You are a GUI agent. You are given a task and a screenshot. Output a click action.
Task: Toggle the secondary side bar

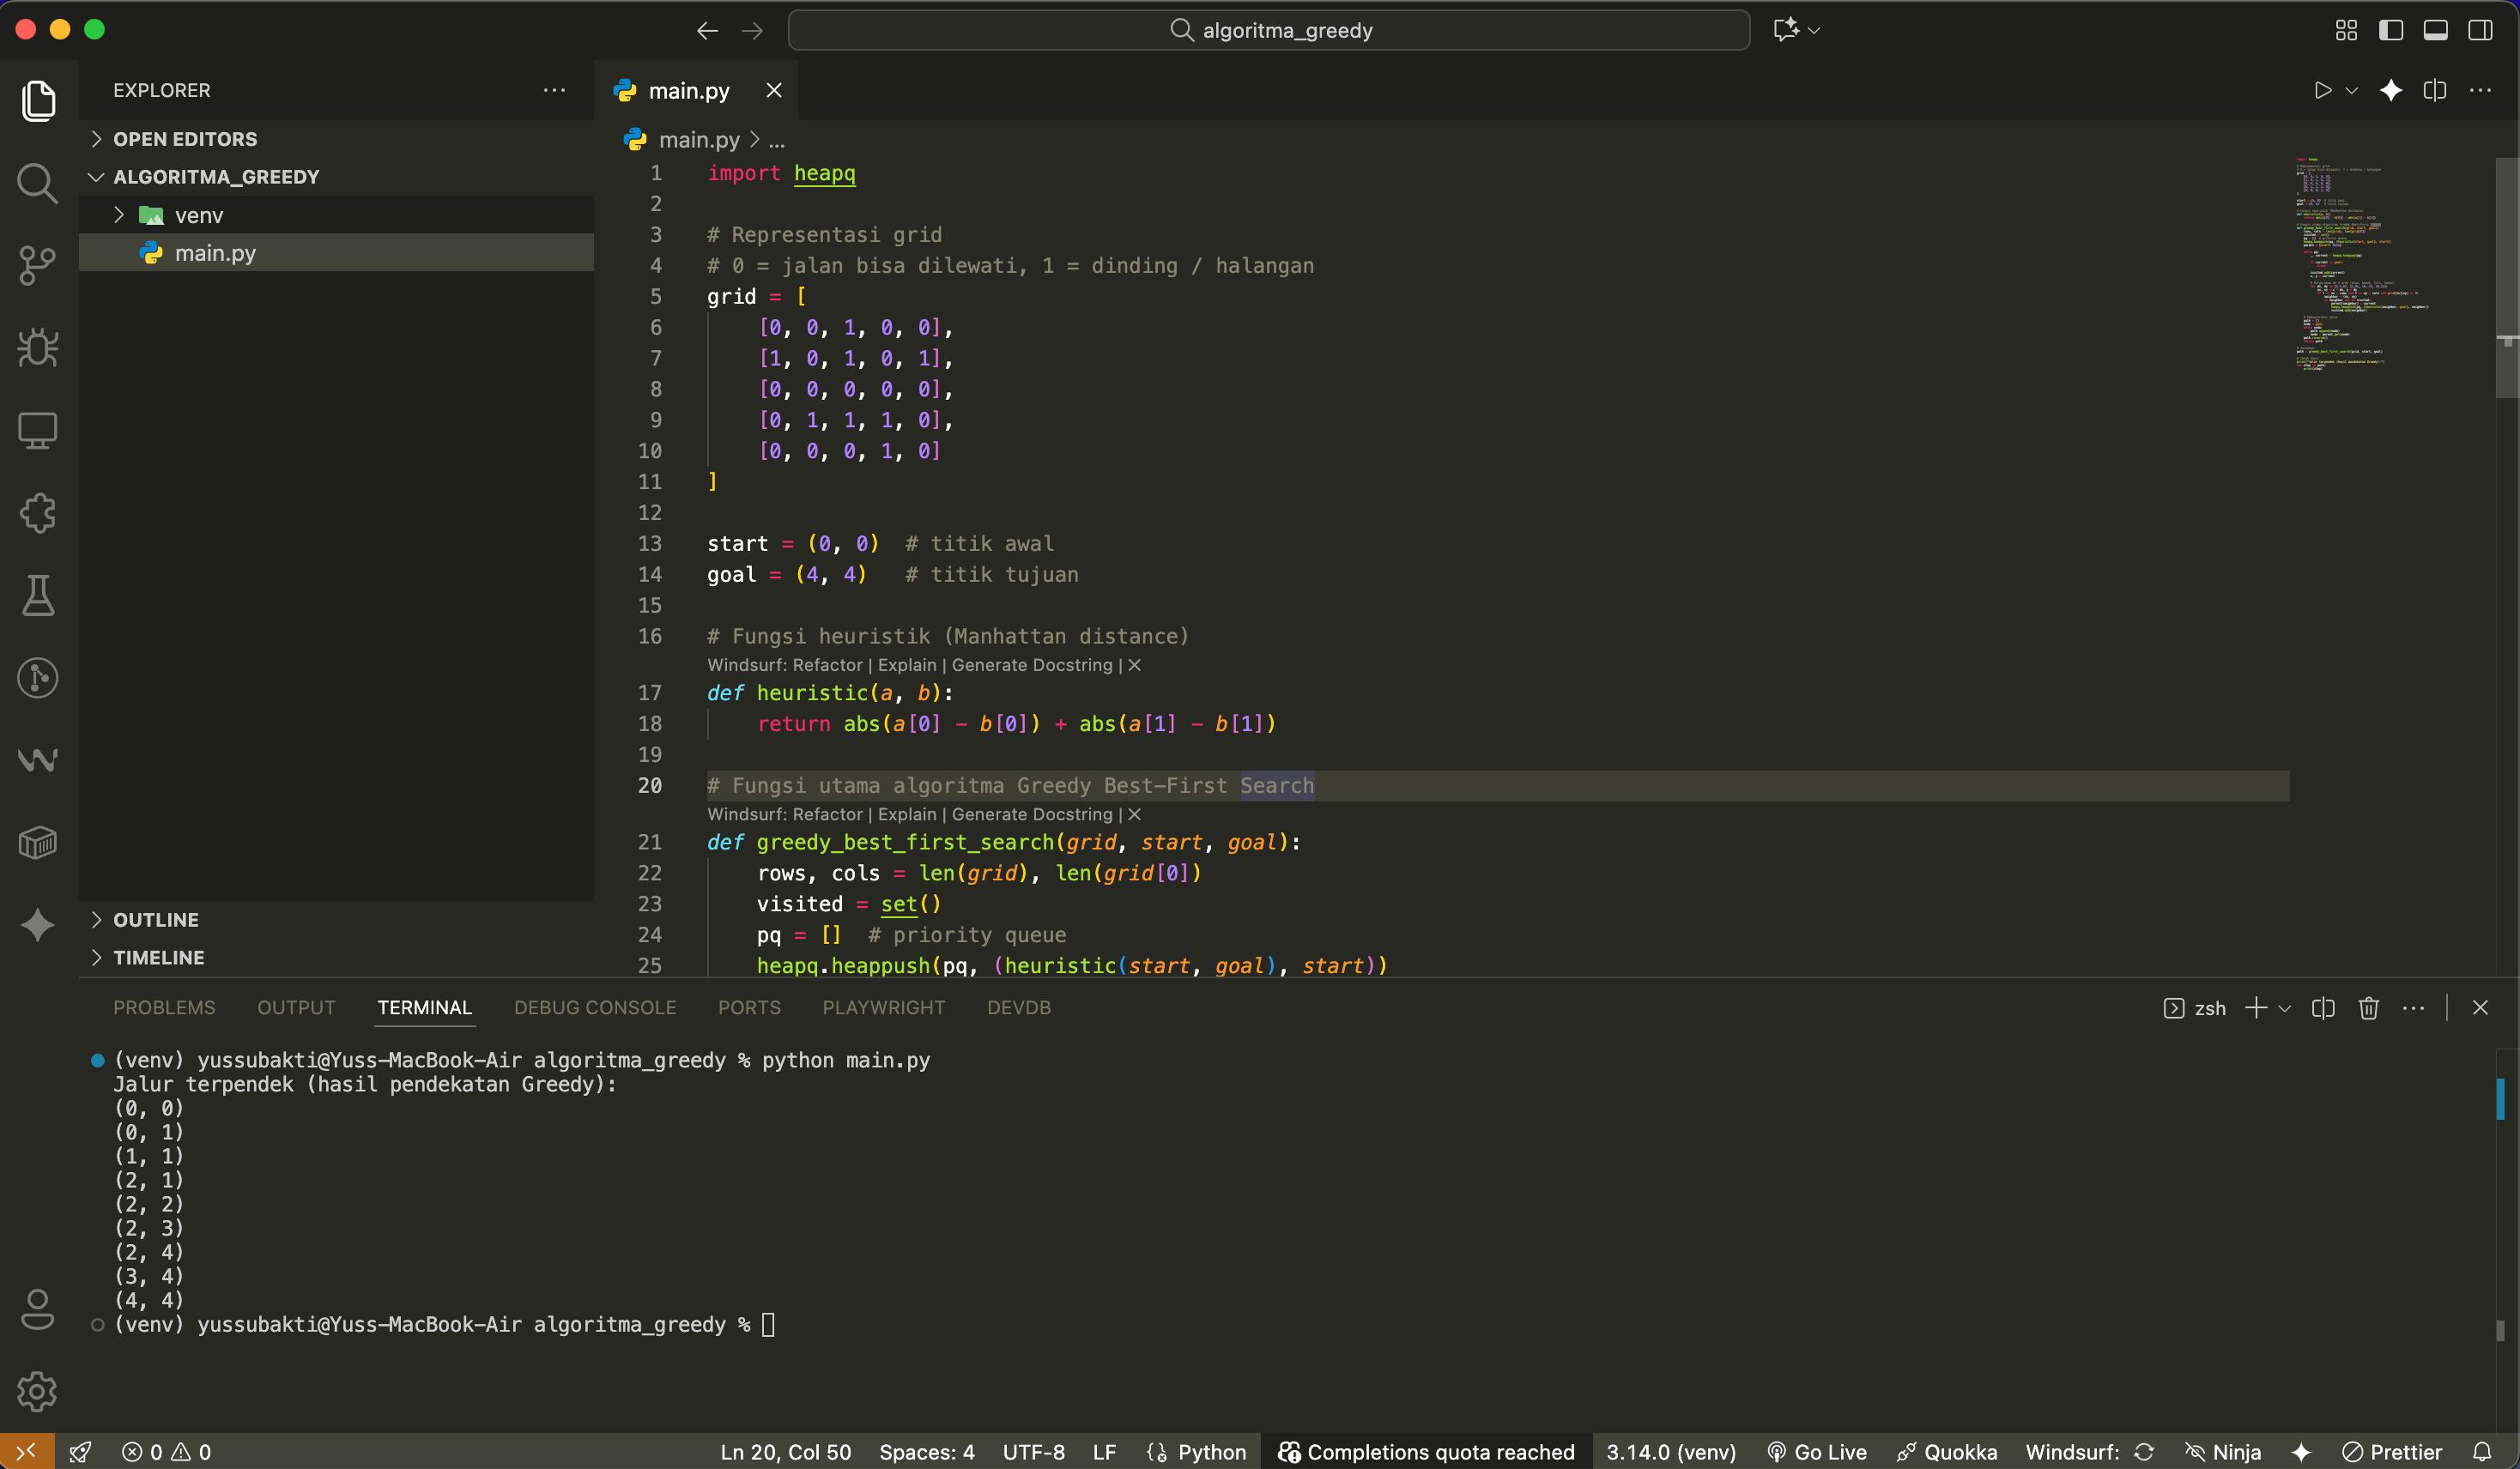point(2480,30)
